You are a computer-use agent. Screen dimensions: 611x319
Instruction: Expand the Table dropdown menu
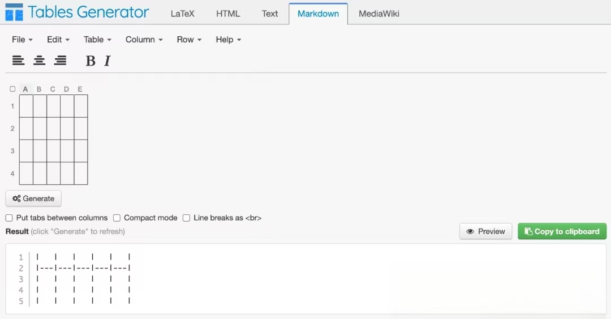pos(97,40)
